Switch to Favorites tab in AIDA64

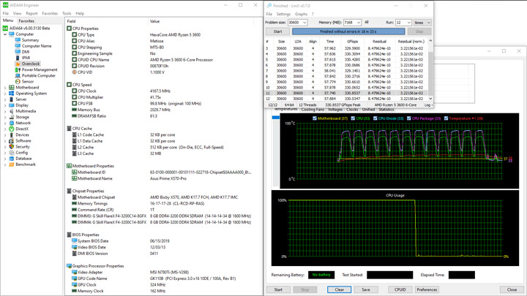[26, 20]
